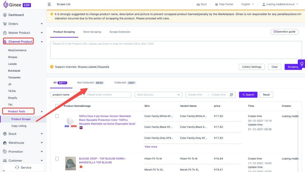Viewport: 305px width, 172px height.
Task: Show the All 8977 products tab
Action: 60,83
